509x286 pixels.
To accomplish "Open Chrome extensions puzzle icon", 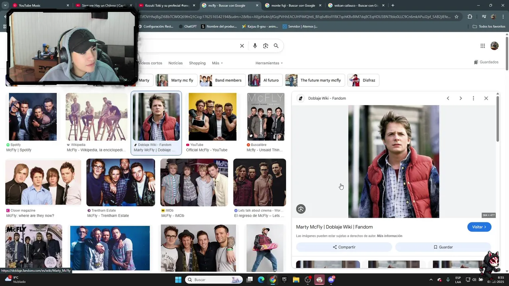I will click(470, 17).
